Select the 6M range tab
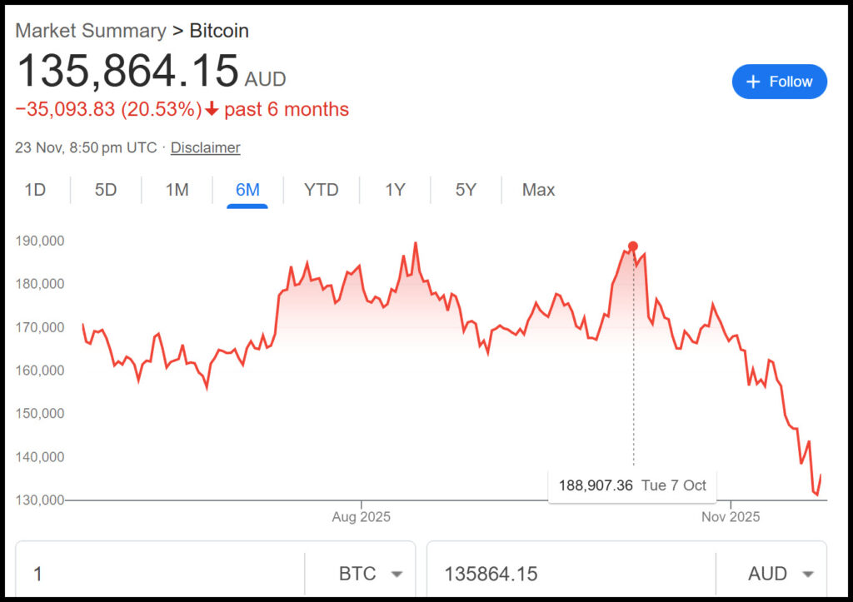The height and width of the screenshot is (602, 853). [247, 190]
